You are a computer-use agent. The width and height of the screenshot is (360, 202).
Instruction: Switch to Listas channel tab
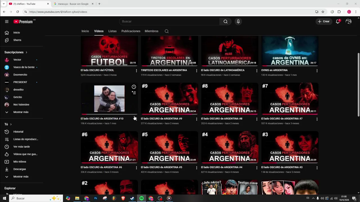point(112,31)
